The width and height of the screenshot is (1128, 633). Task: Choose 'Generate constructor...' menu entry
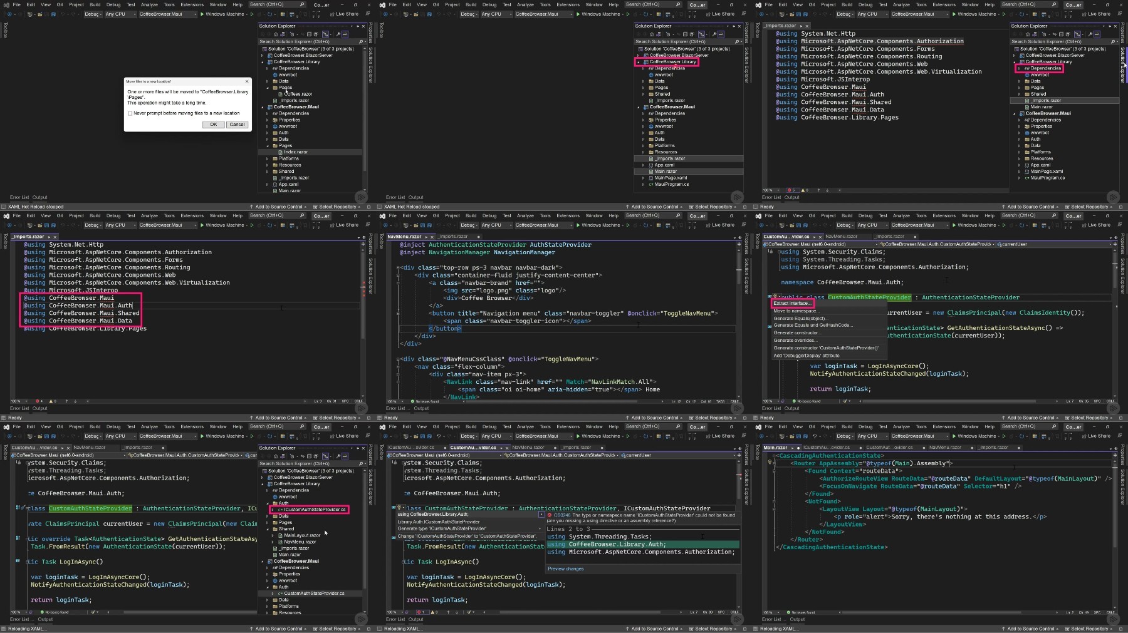pos(796,333)
